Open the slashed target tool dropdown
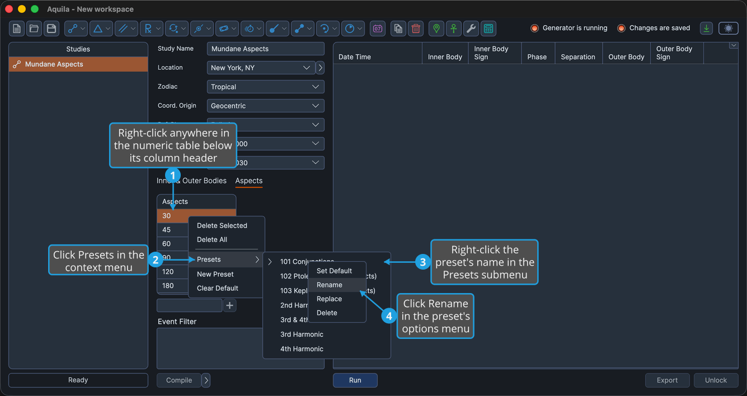 click(201, 29)
